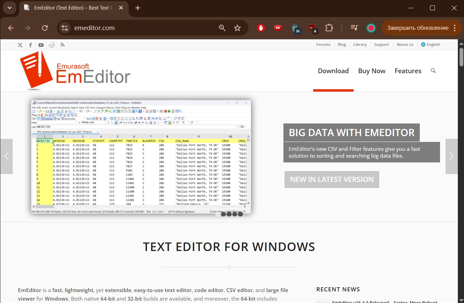
Task: Click the EmEditor CSV screenshot slide image
Action: click(x=141, y=157)
